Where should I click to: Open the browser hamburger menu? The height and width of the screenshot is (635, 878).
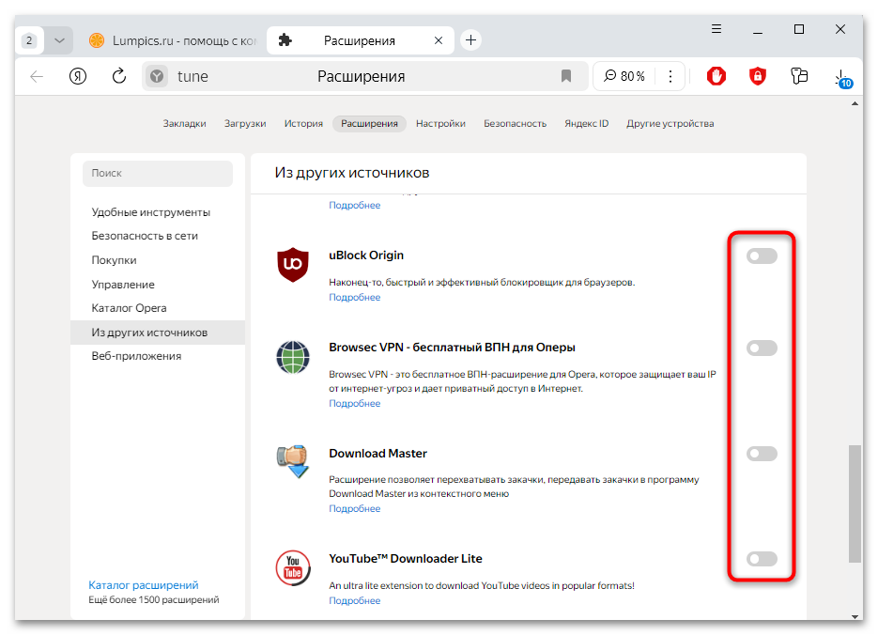tap(716, 29)
